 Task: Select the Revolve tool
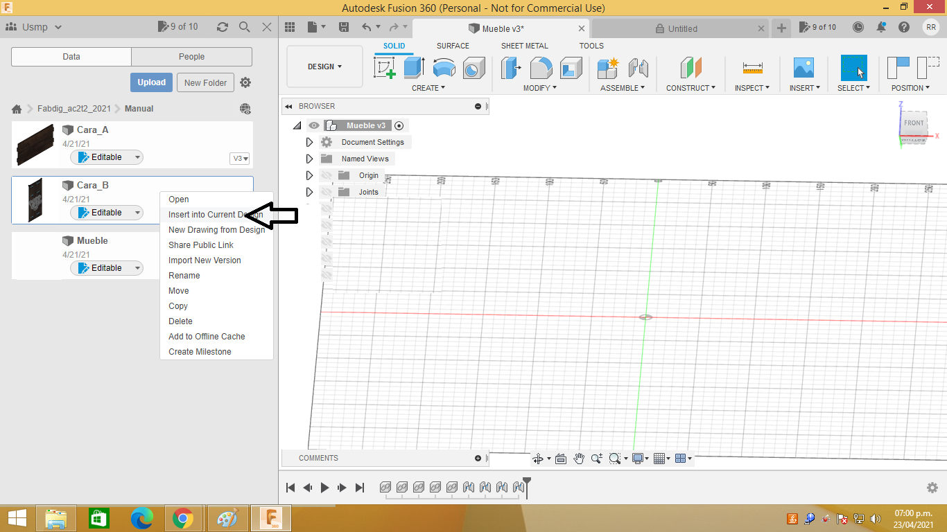click(444, 66)
